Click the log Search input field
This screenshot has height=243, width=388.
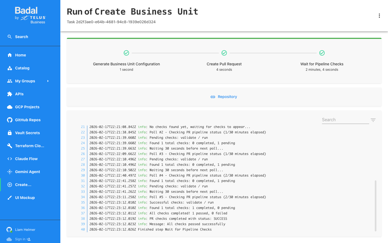point(345,120)
